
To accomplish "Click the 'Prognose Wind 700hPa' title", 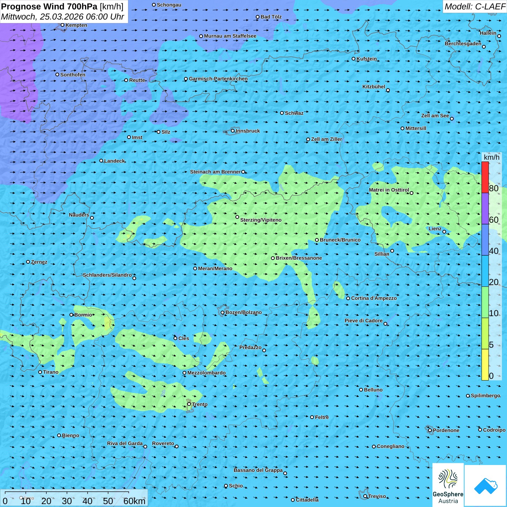I will (50, 7).
